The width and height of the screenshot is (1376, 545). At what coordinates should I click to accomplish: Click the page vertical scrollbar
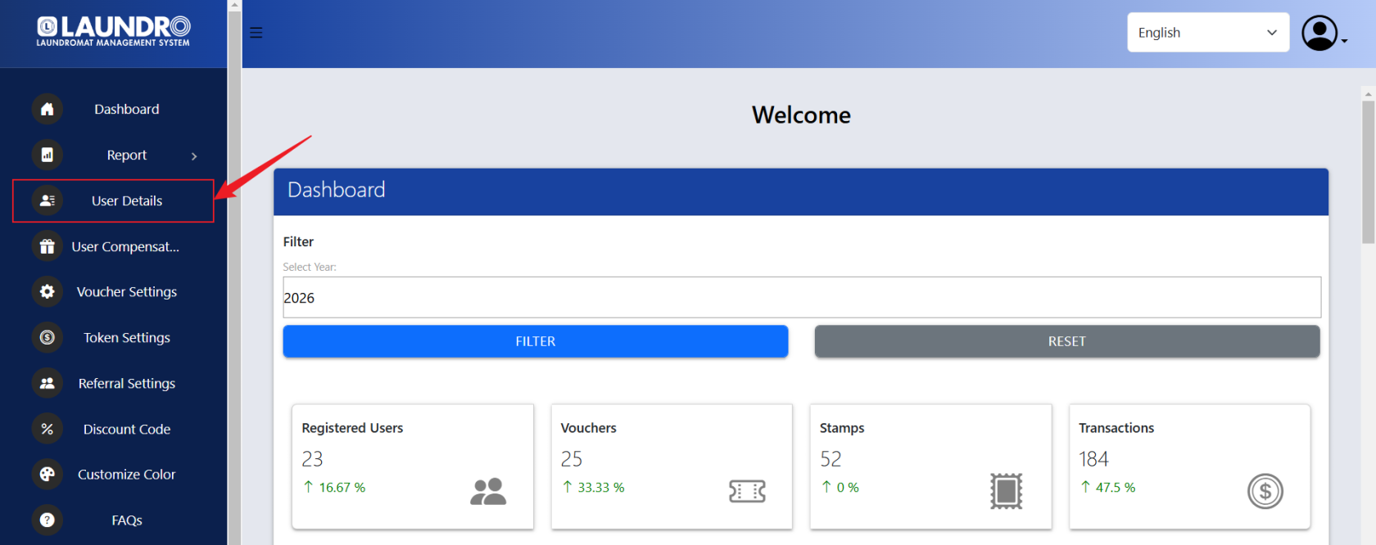tap(1368, 172)
